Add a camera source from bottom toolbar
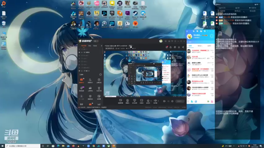Screen dimensions: 264x148 coord(127,101)
